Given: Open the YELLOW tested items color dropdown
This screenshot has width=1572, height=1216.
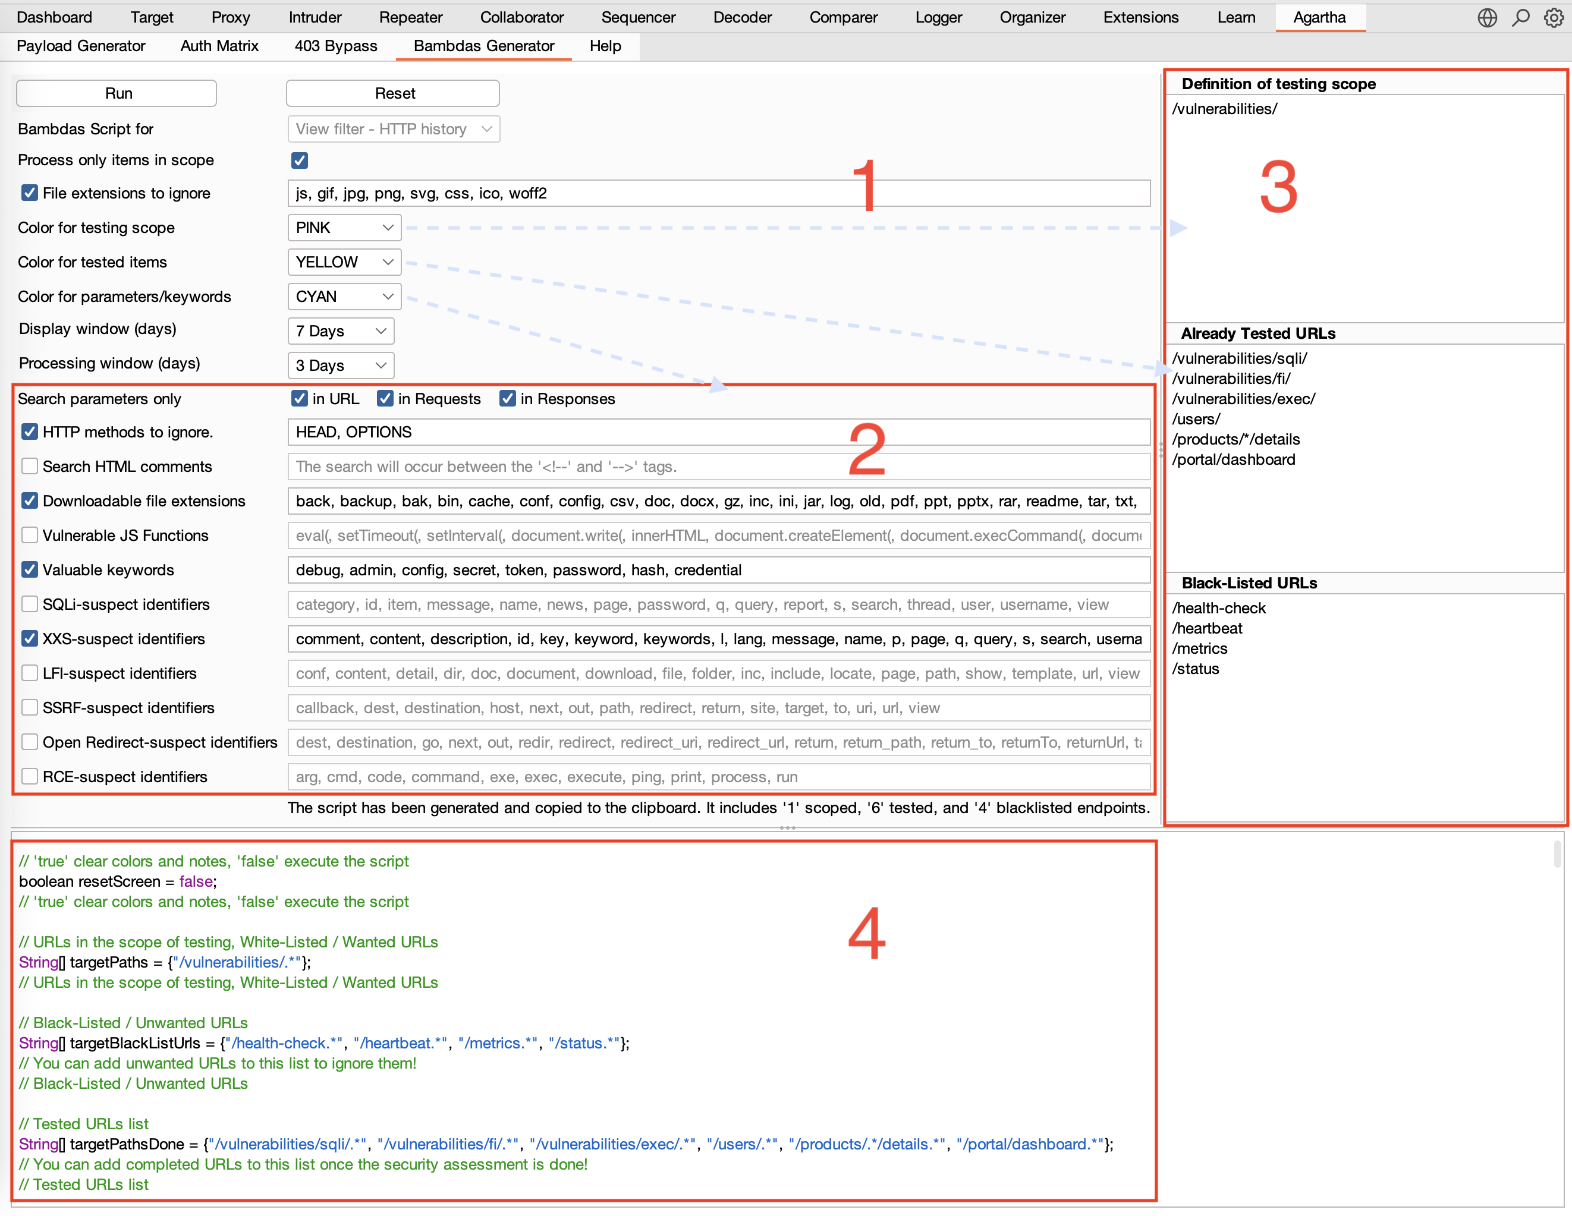Looking at the screenshot, I should 344,262.
